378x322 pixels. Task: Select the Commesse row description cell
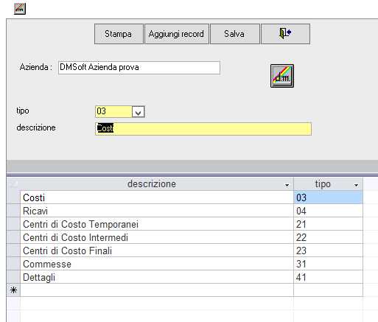157,264
